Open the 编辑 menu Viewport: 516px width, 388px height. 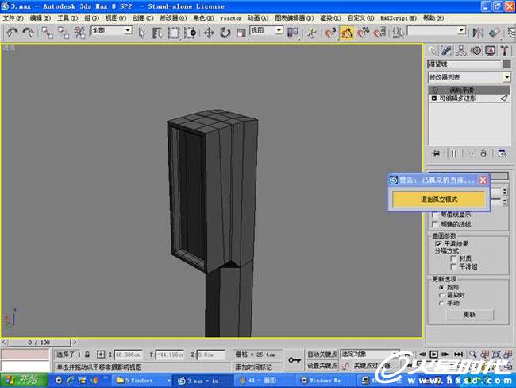40,18
